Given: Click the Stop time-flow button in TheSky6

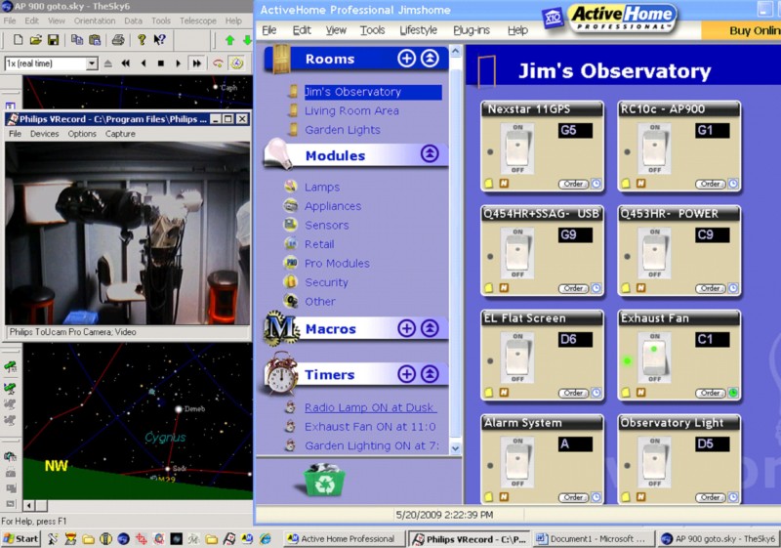Looking at the screenshot, I should (x=160, y=63).
